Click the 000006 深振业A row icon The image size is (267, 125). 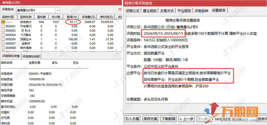3,39
